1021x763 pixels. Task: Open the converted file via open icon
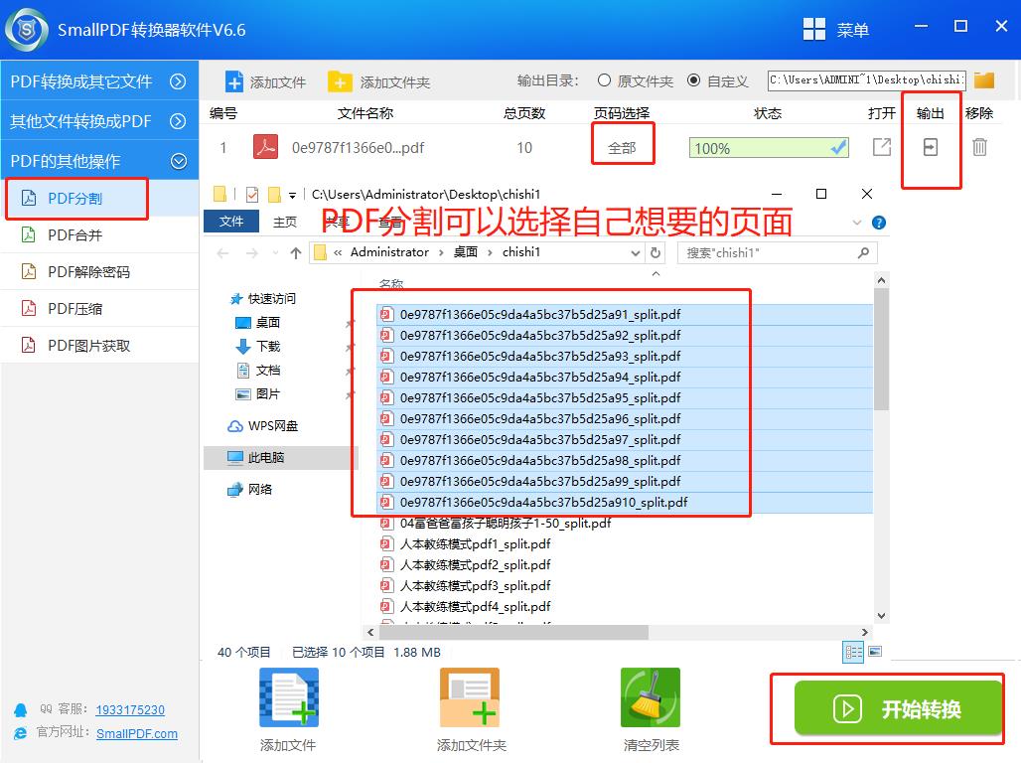(881, 147)
